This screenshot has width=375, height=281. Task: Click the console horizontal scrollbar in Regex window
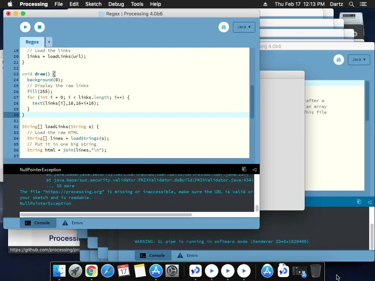click(x=106, y=214)
